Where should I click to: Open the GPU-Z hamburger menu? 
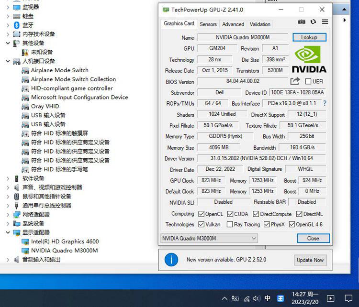[325, 22]
